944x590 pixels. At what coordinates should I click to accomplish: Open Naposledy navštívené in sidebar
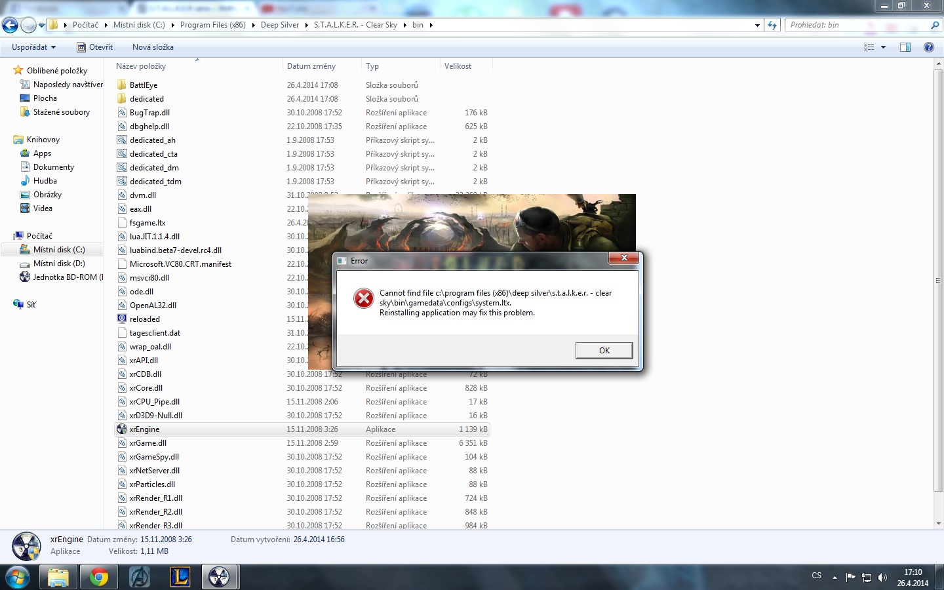(x=62, y=85)
